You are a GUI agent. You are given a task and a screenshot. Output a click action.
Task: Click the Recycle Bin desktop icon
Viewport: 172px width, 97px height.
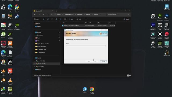(x=3, y=17)
